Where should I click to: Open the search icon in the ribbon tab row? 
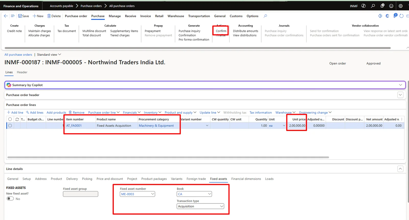coord(265,16)
